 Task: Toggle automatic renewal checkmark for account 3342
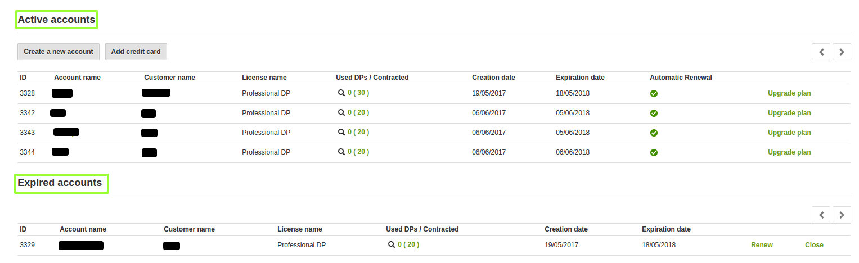pos(654,114)
